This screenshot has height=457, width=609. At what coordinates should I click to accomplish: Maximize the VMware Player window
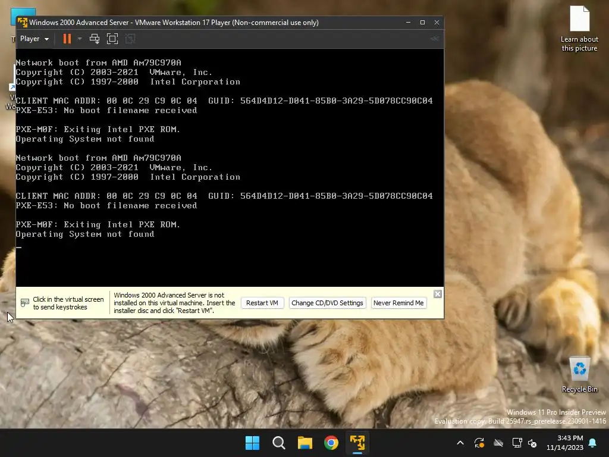(423, 23)
